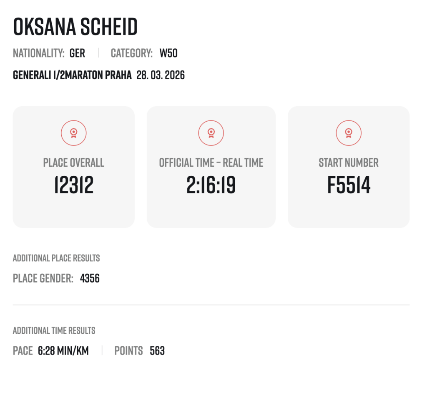The width and height of the screenshot is (427, 395).
Task: Click the category value W50
Action: point(168,53)
